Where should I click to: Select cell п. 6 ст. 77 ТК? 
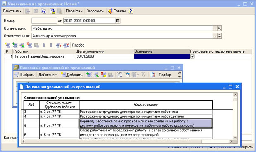point(59,133)
